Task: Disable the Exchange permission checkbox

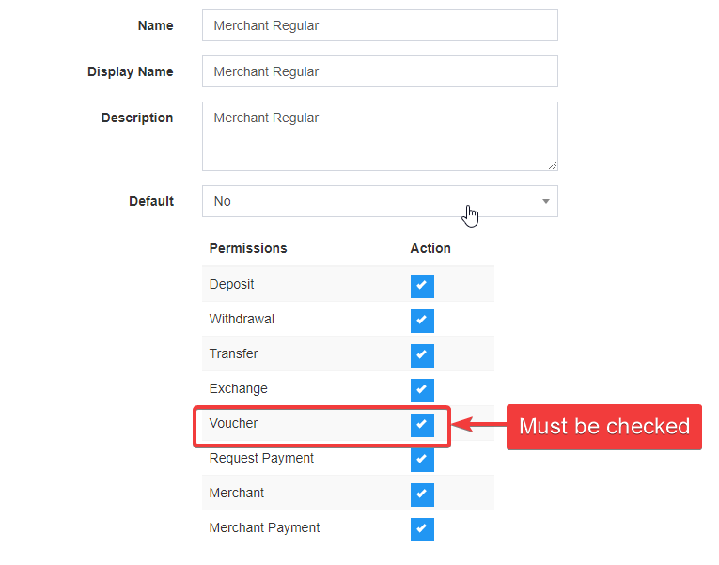Action: [x=422, y=390]
